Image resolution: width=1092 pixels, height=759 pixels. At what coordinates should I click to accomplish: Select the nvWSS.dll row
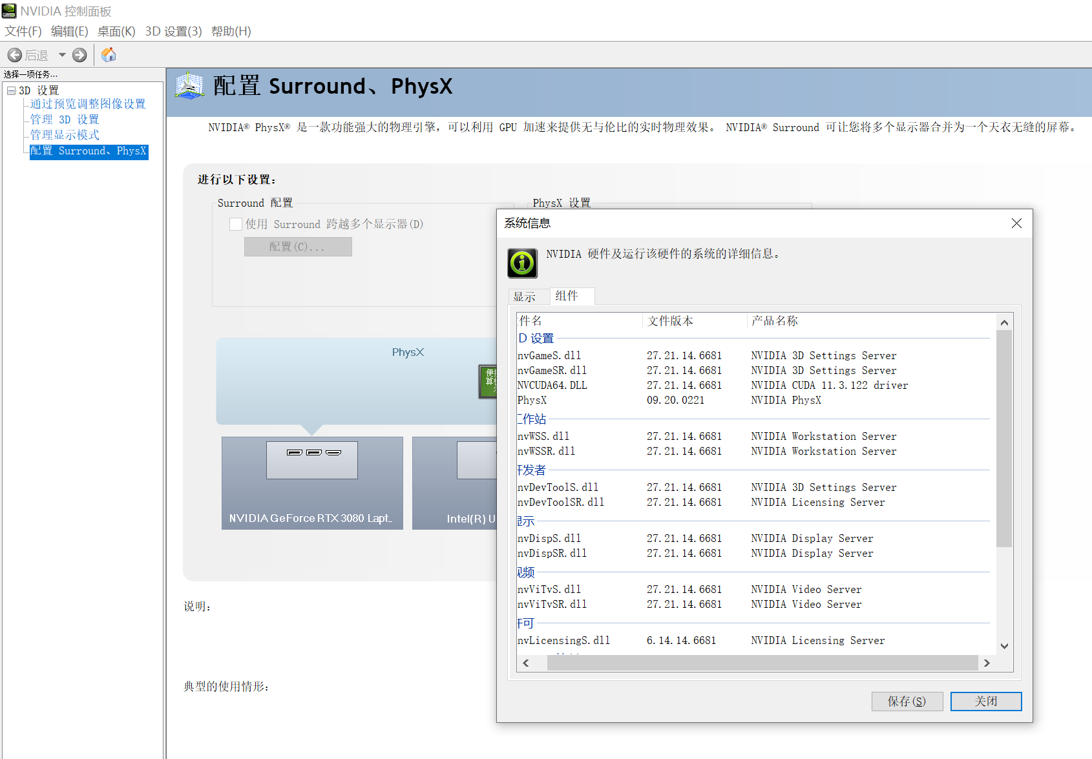click(753, 437)
